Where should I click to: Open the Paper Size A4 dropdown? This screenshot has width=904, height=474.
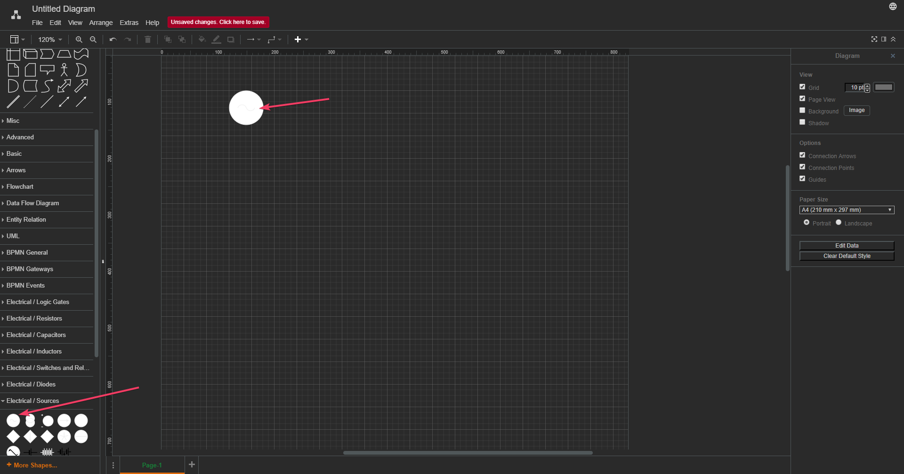click(x=847, y=210)
